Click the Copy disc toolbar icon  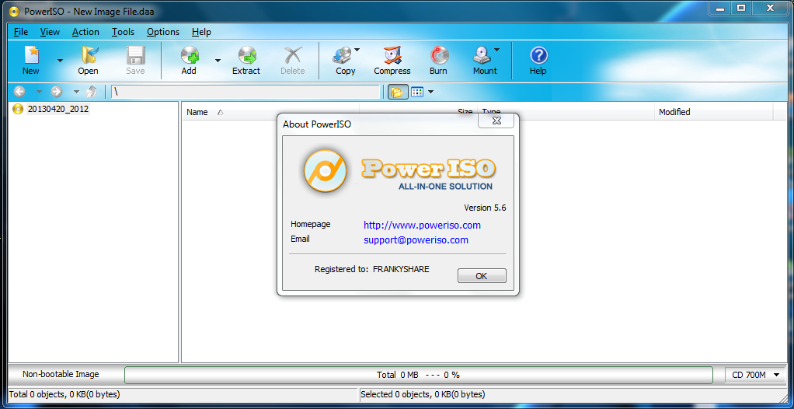pos(343,55)
